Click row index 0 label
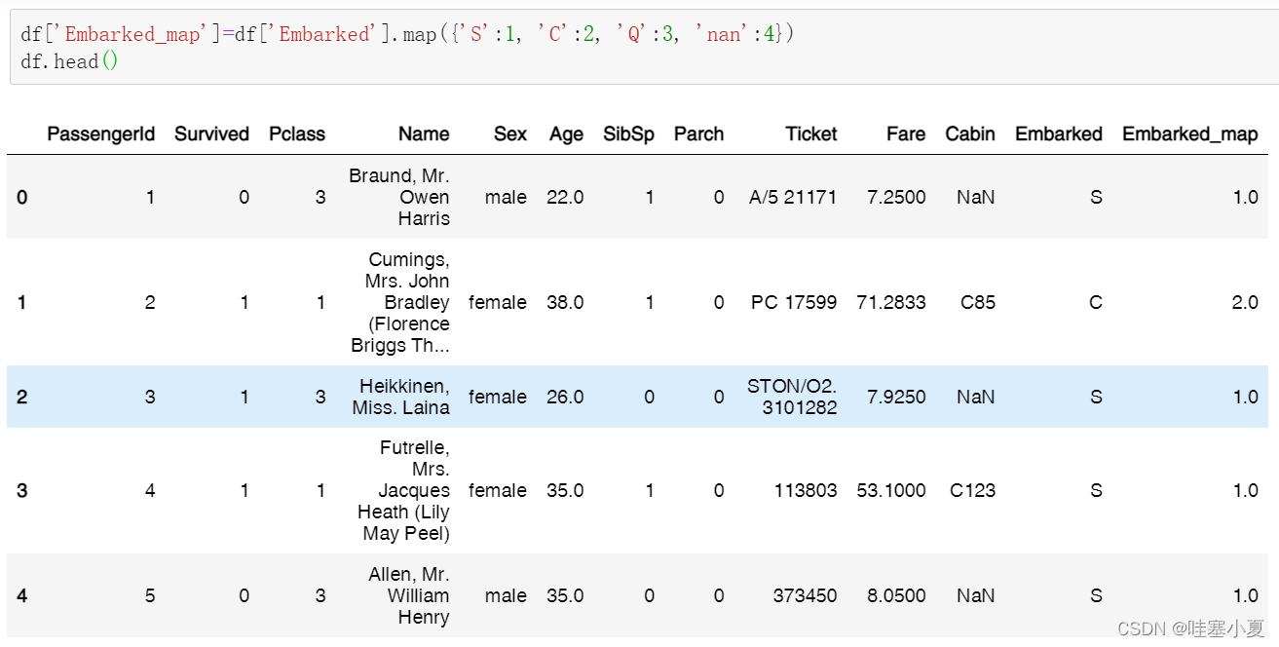The width and height of the screenshot is (1279, 647). (21, 197)
